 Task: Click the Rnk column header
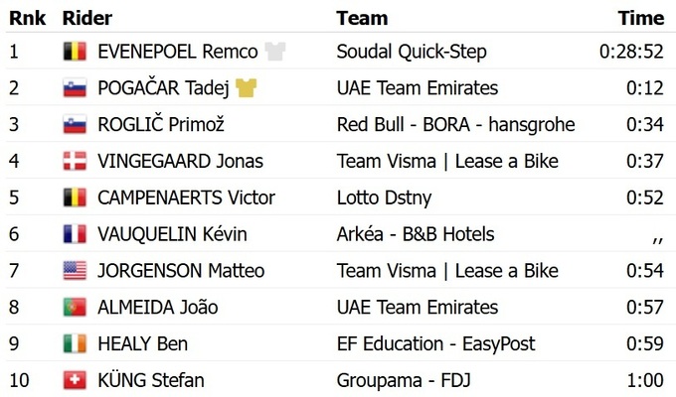(27, 18)
